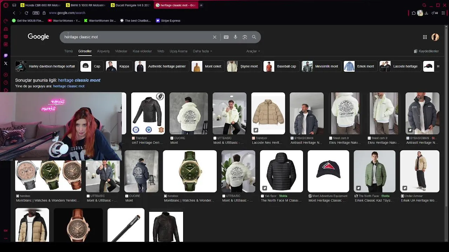This screenshot has height=252, width=449.
Task: Open the WarriorWomen YouTube bookmark
Action: pyautogui.click(x=64, y=21)
